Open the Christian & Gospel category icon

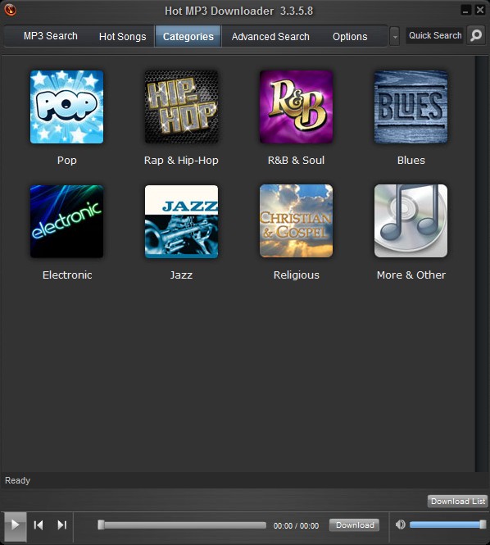pyautogui.click(x=296, y=221)
